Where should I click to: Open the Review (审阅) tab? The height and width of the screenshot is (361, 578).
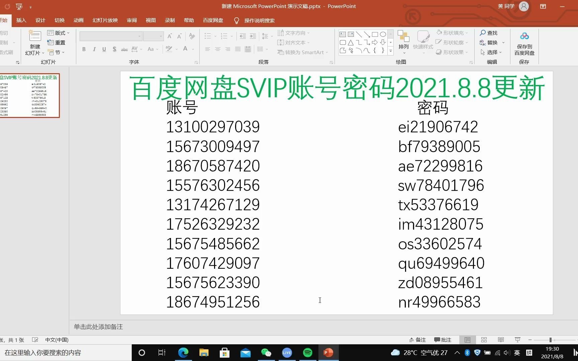(132, 20)
